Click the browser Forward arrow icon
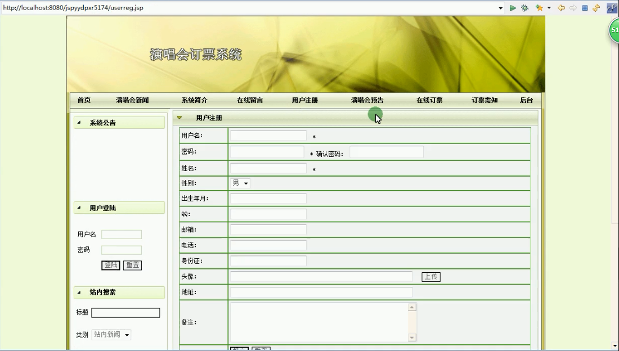Viewport: 619px width, 351px height. [x=573, y=8]
